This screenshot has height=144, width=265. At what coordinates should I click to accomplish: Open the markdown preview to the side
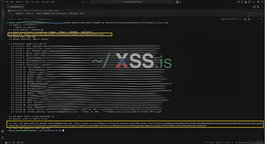tap(254, 7)
